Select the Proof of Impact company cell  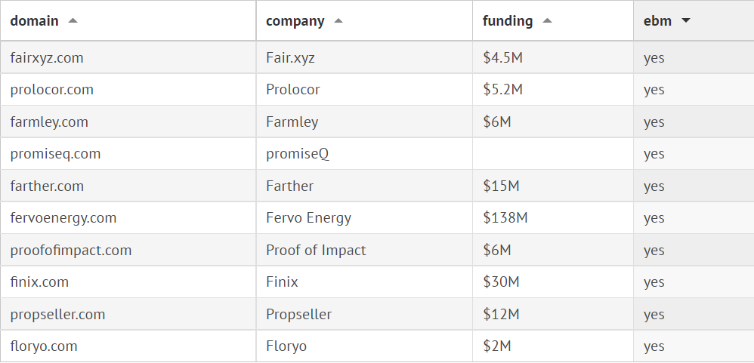tap(316, 251)
